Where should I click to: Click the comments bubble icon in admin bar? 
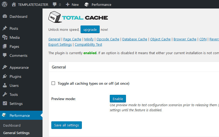[54, 5]
